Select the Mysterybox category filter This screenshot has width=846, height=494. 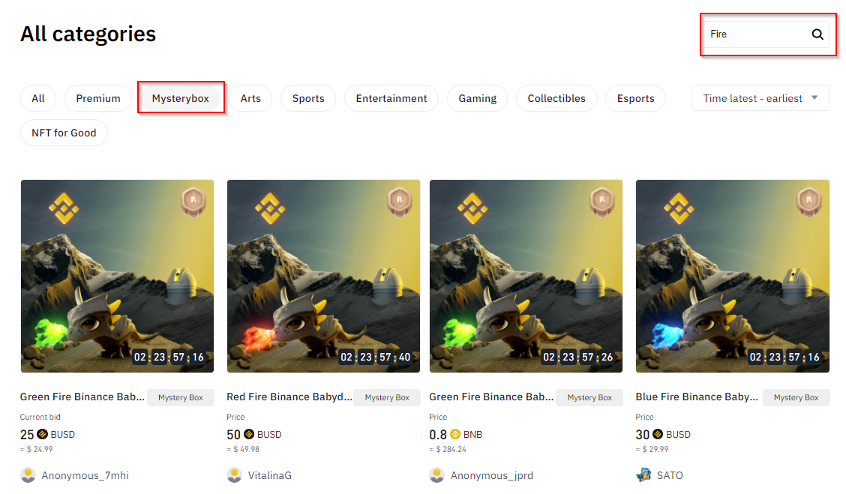coord(181,98)
